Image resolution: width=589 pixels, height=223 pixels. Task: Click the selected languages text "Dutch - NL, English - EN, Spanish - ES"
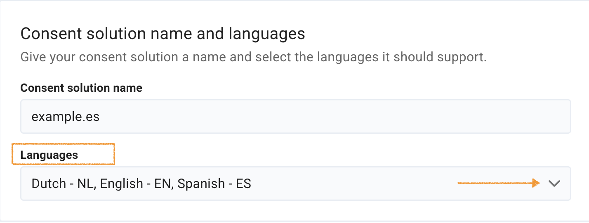coord(141,184)
